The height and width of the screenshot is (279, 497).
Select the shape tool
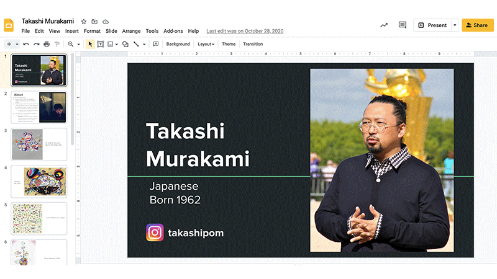tap(125, 44)
